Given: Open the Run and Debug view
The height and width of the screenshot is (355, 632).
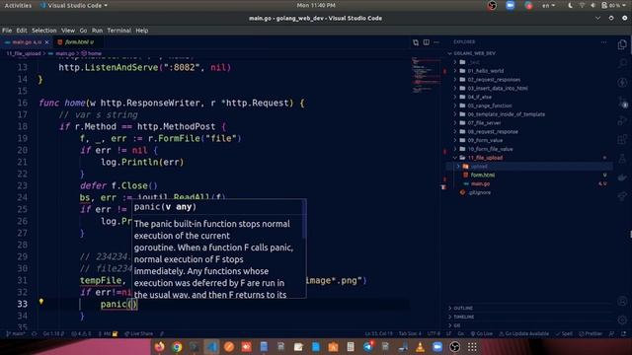Looking at the screenshot, I should pos(622,120).
